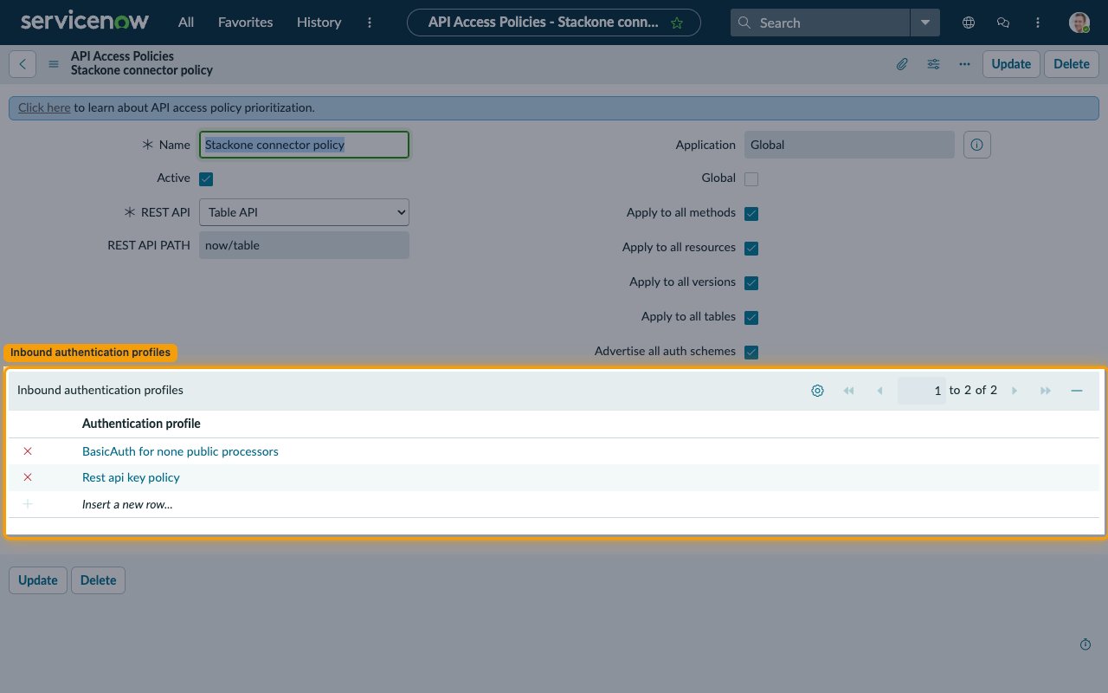
Task: Delete the BasicAuth for none public processors row
Action: tap(28, 451)
